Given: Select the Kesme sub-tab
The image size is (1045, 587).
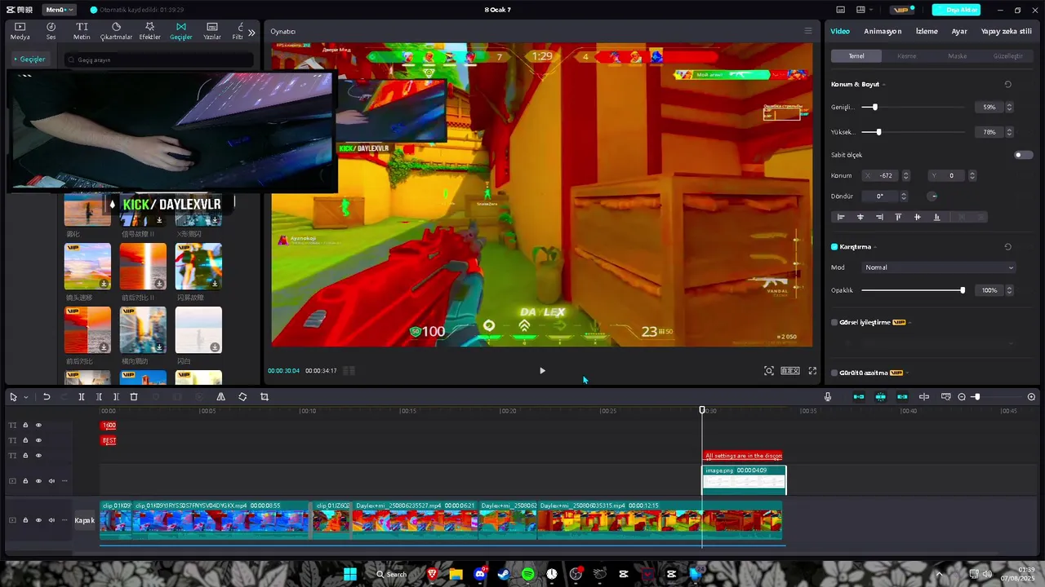Looking at the screenshot, I should 906,56.
